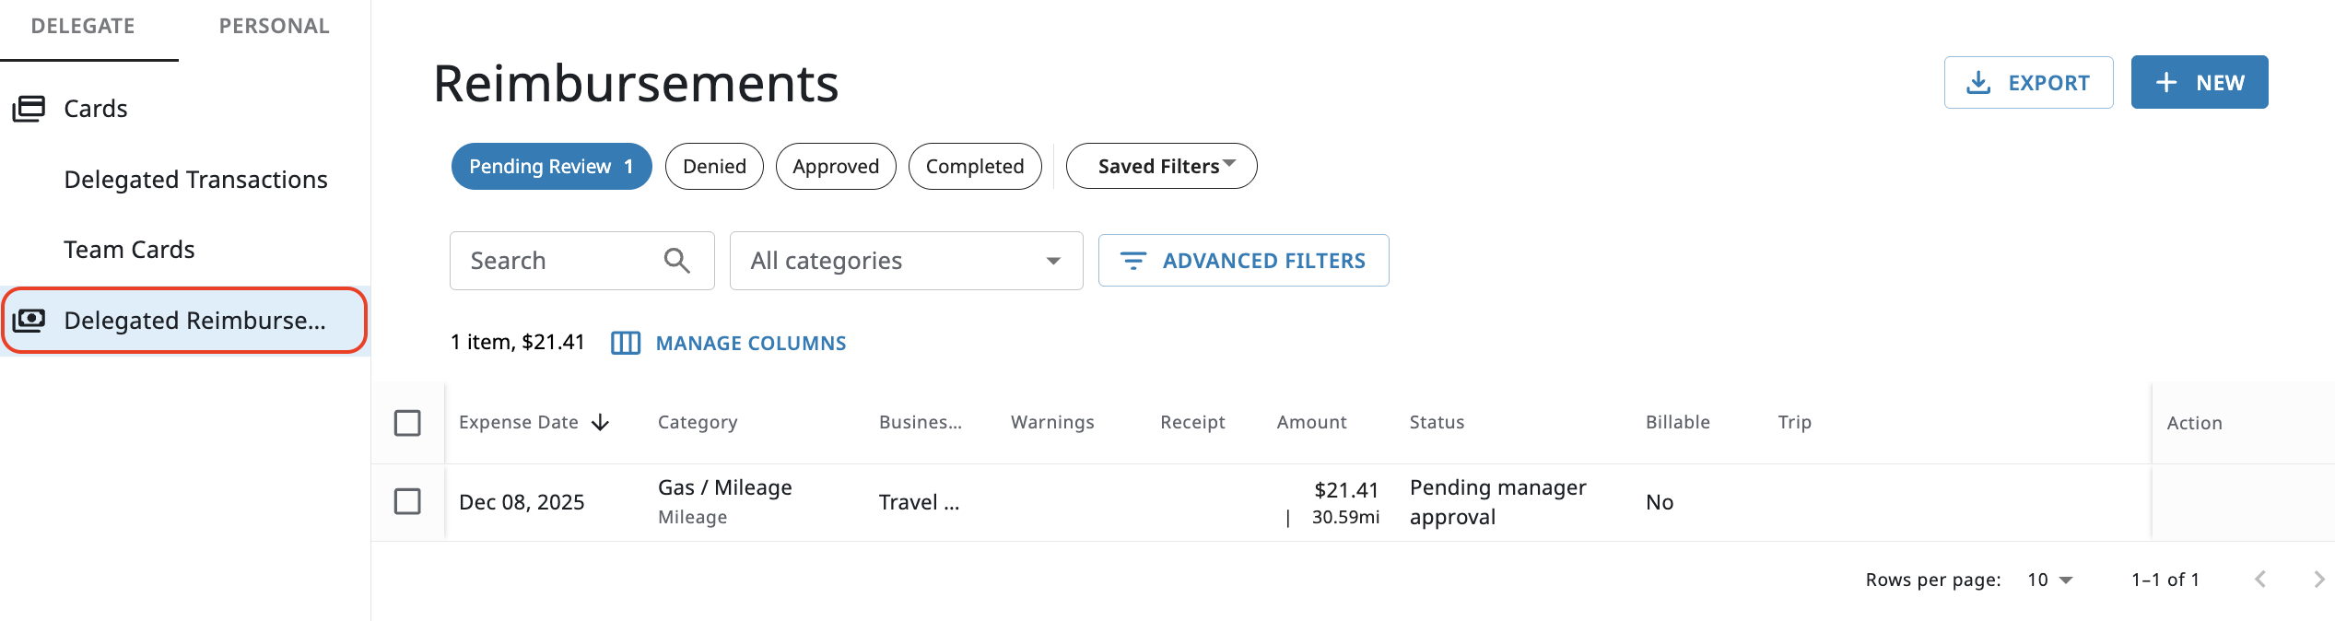Open Advanced Filters
This screenshot has width=2335, height=621.
[1243, 261]
